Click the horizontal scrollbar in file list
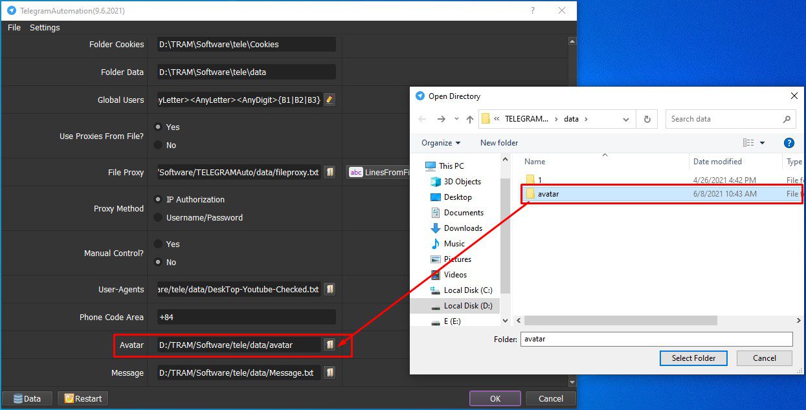 621,321
